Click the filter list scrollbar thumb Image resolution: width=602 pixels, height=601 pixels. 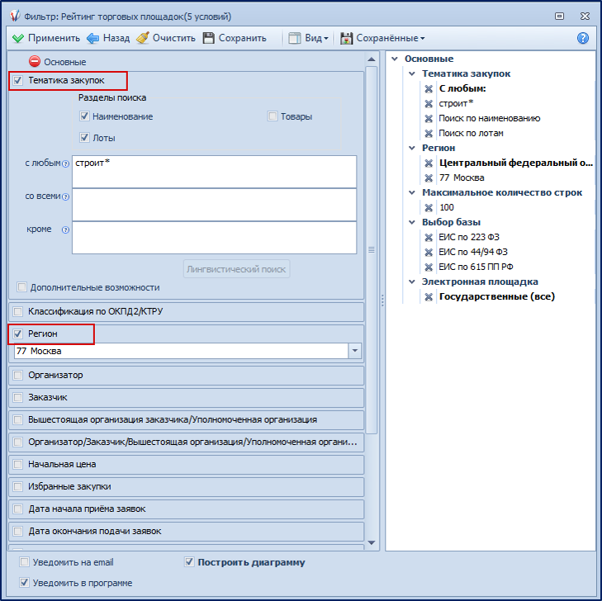click(x=372, y=250)
